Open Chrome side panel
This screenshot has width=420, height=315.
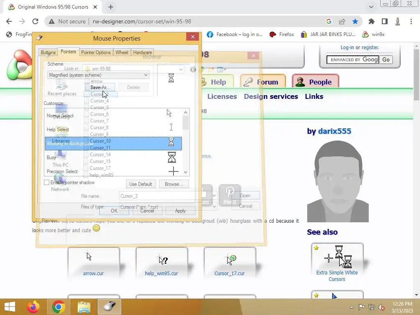[x=385, y=21]
